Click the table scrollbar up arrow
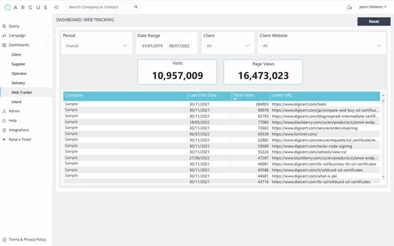This screenshot has height=246, width=394. click(383, 95)
